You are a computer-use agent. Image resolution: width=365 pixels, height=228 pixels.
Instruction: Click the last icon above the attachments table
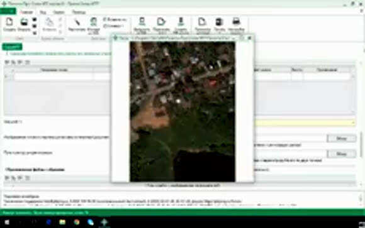[28, 178]
